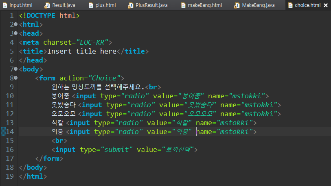Click the text '원하는 망상토끼를 선택해주세요.'

98,87
